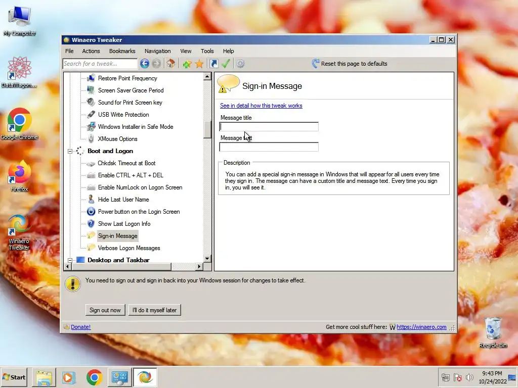Click tree horizontal scrollbar left arrow
The width and height of the screenshot is (518, 388).
coord(67,266)
